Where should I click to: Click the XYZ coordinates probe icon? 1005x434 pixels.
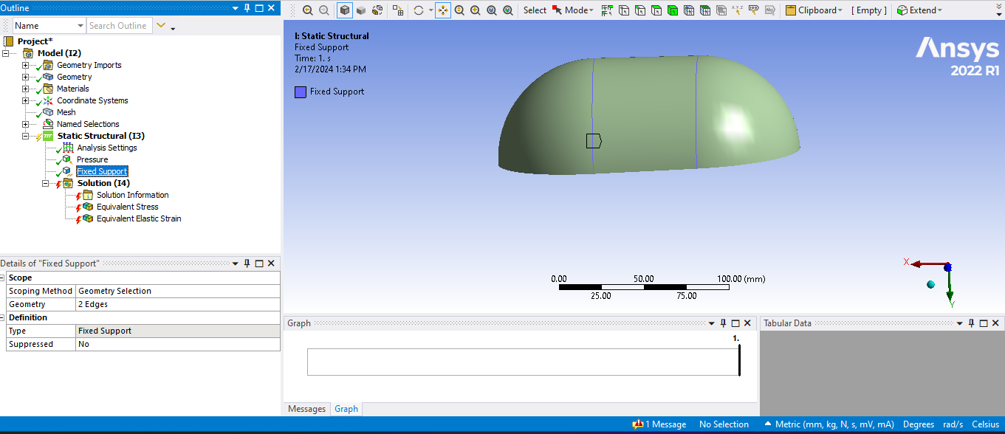click(x=737, y=10)
